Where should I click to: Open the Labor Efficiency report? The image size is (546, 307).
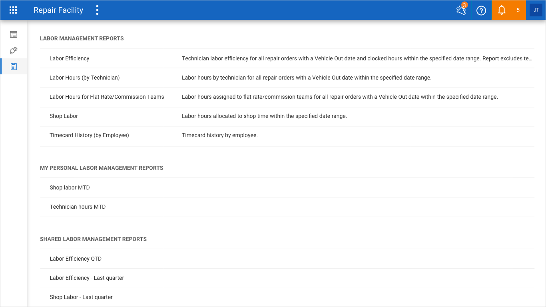point(70,58)
